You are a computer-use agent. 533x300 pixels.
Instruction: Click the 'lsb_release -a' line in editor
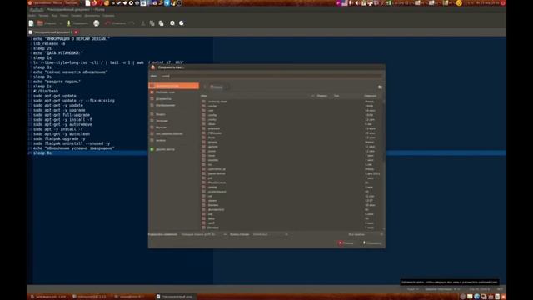click(49, 43)
